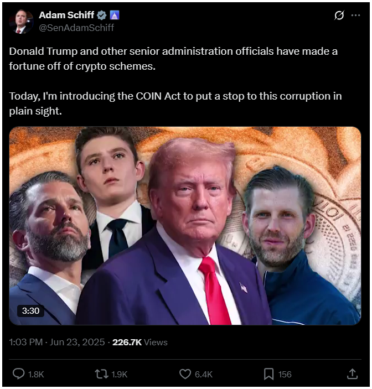Open the 1:03 PM Jun 23, 2025 timestamp
This screenshot has width=372, height=389.
57,342
